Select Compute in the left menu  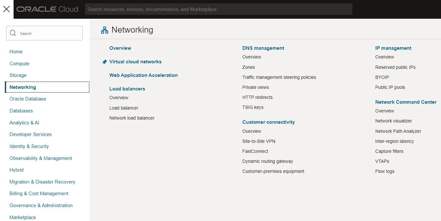coord(19,64)
